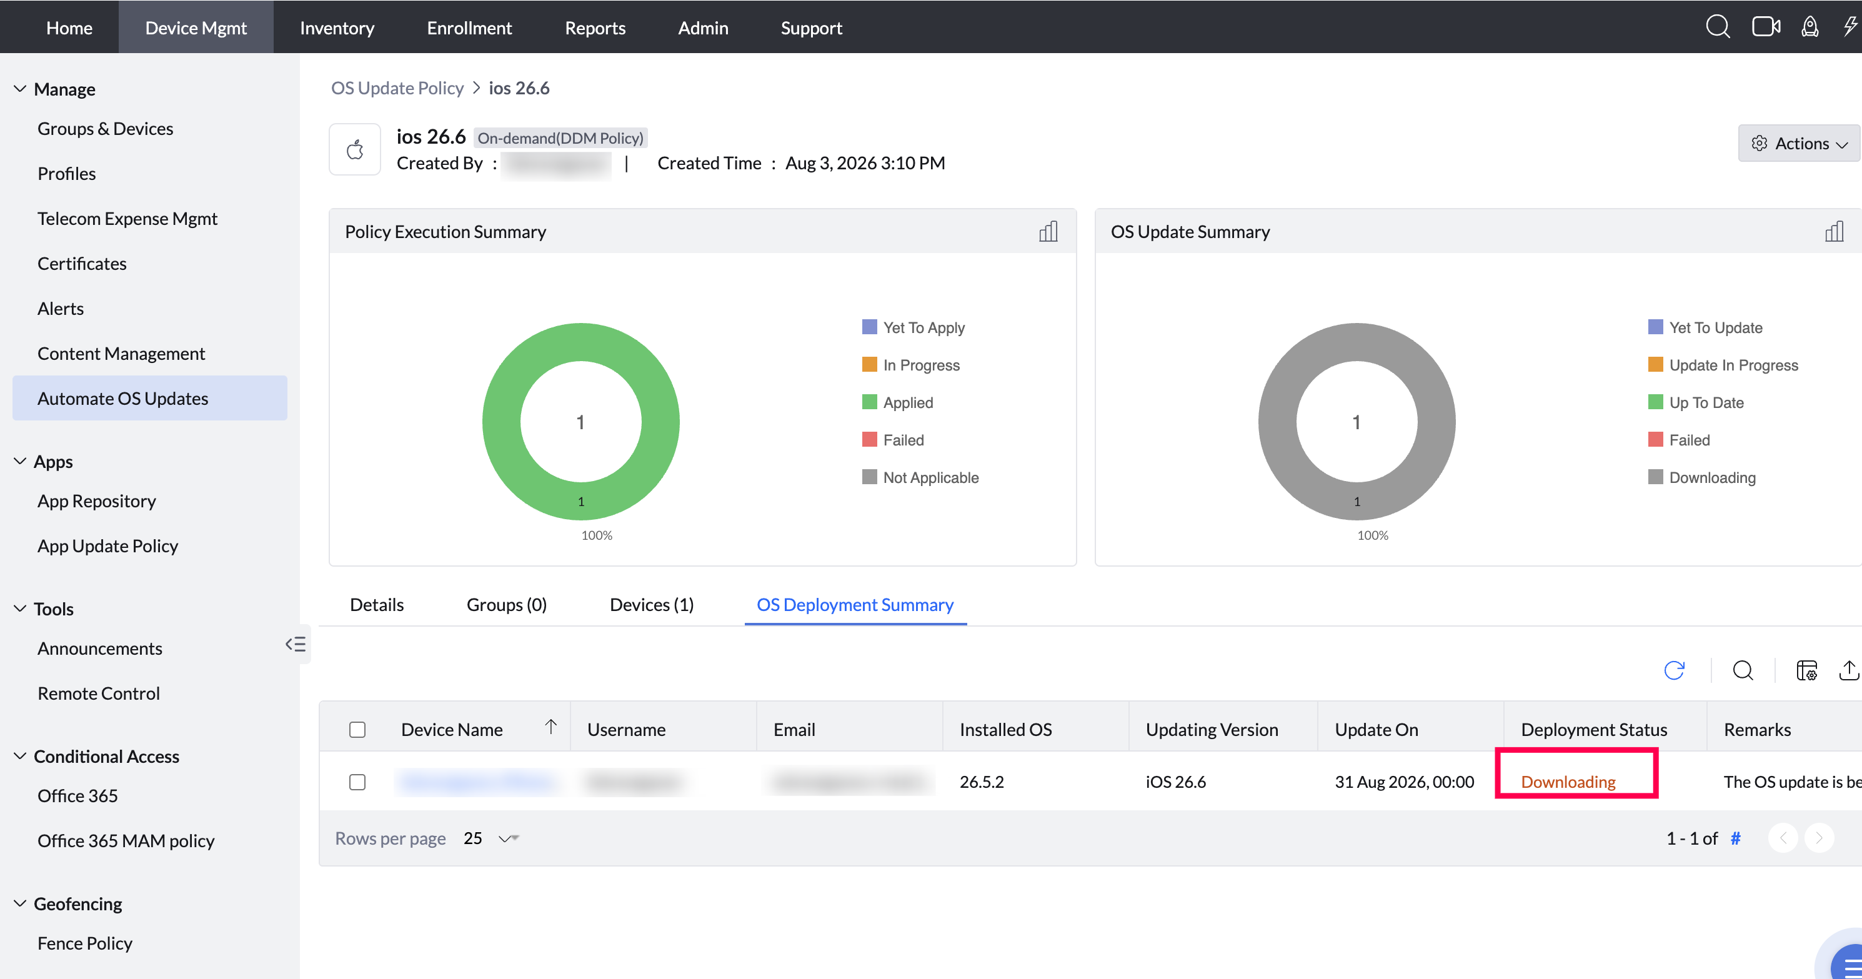This screenshot has height=979, width=1862.
Task: Collapse the left sidebar
Action: click(x=296, y=644)
